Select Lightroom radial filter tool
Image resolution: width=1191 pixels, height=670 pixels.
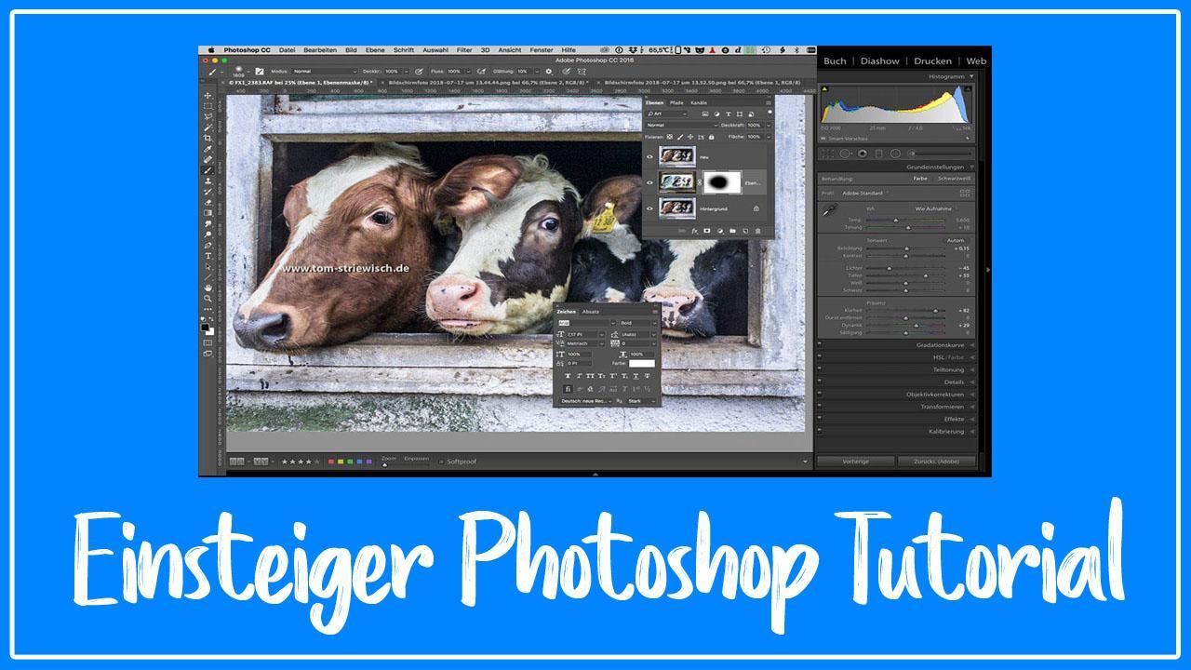pyautogui.click(x=895, y=154)
